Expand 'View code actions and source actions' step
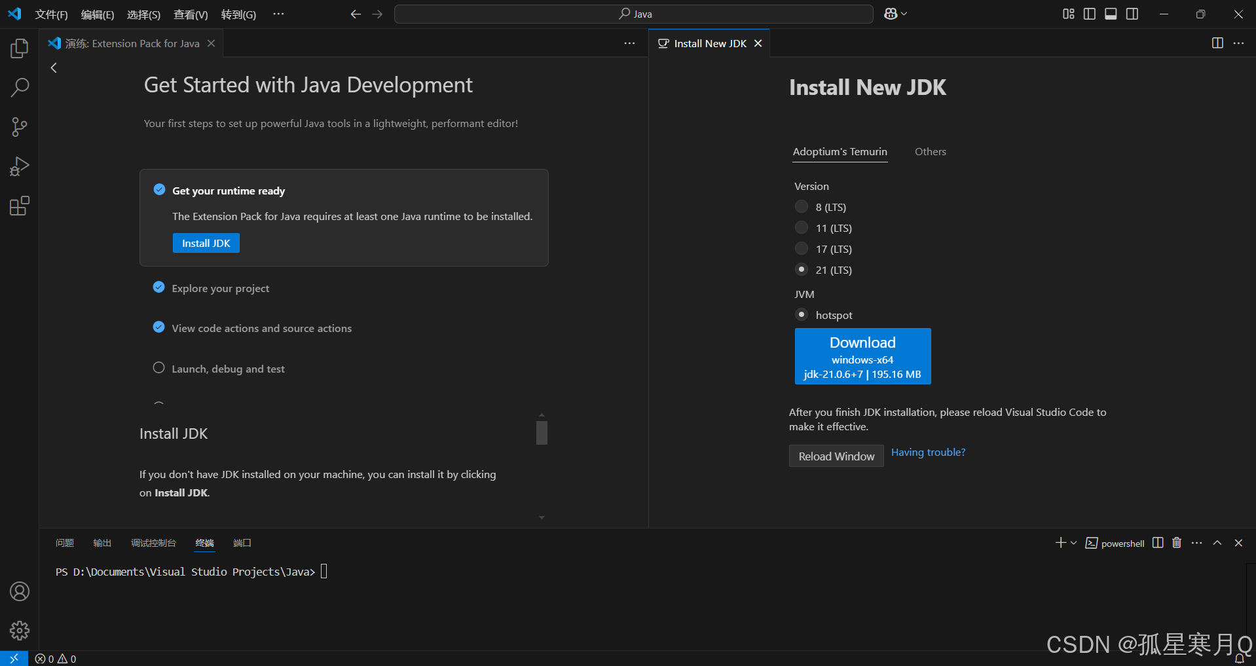 point(261,328)
